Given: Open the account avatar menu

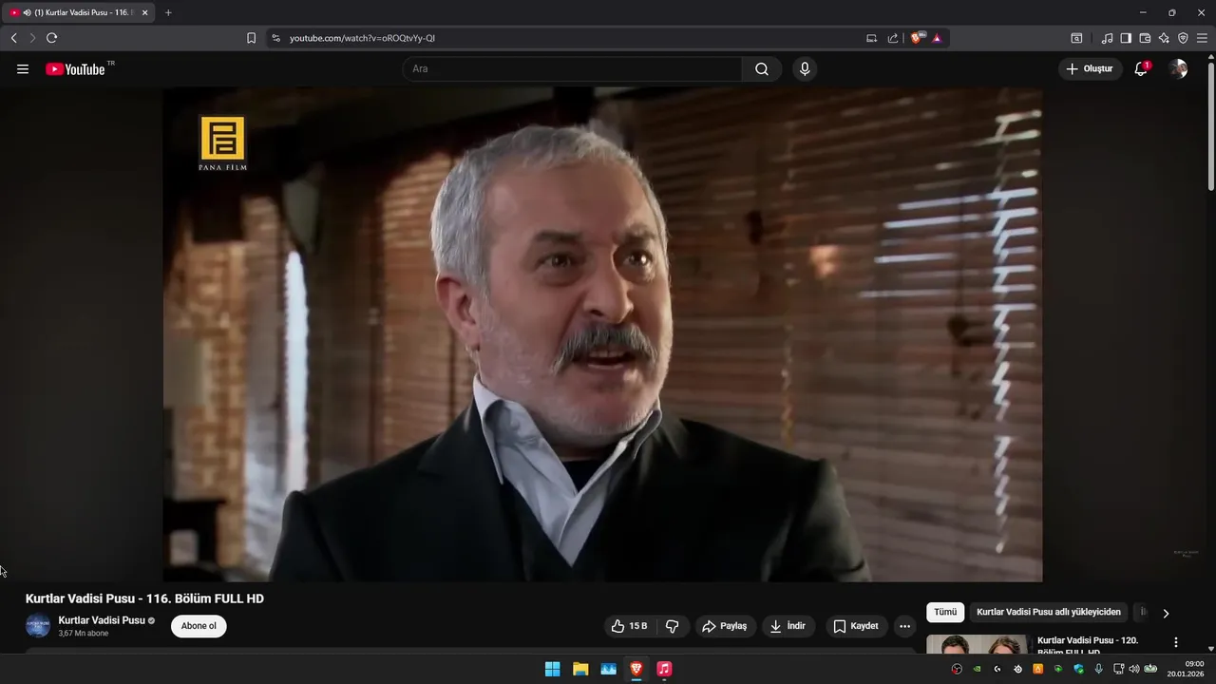Looking at the screenshot, I should [1178, 69].
